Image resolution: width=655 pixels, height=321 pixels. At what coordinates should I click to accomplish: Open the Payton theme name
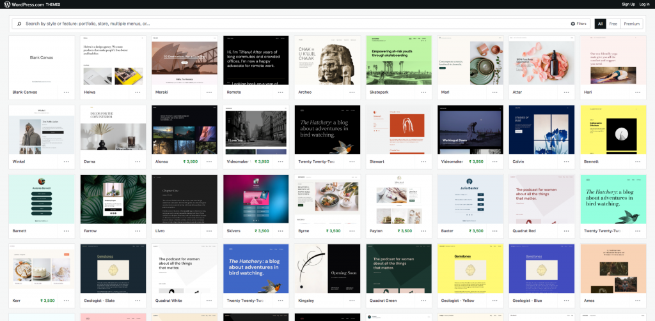click(x=376, y=231)
